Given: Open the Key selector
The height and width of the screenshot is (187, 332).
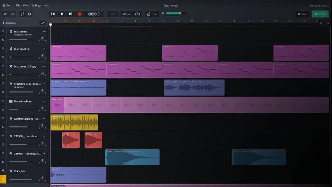Looking at the screenshot, I should point(113,14).
